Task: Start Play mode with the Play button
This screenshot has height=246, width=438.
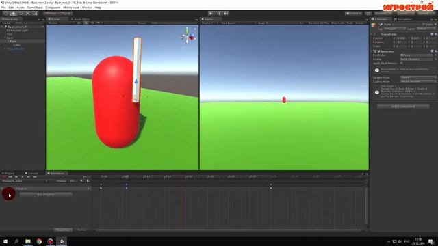Action: [211, 14]
